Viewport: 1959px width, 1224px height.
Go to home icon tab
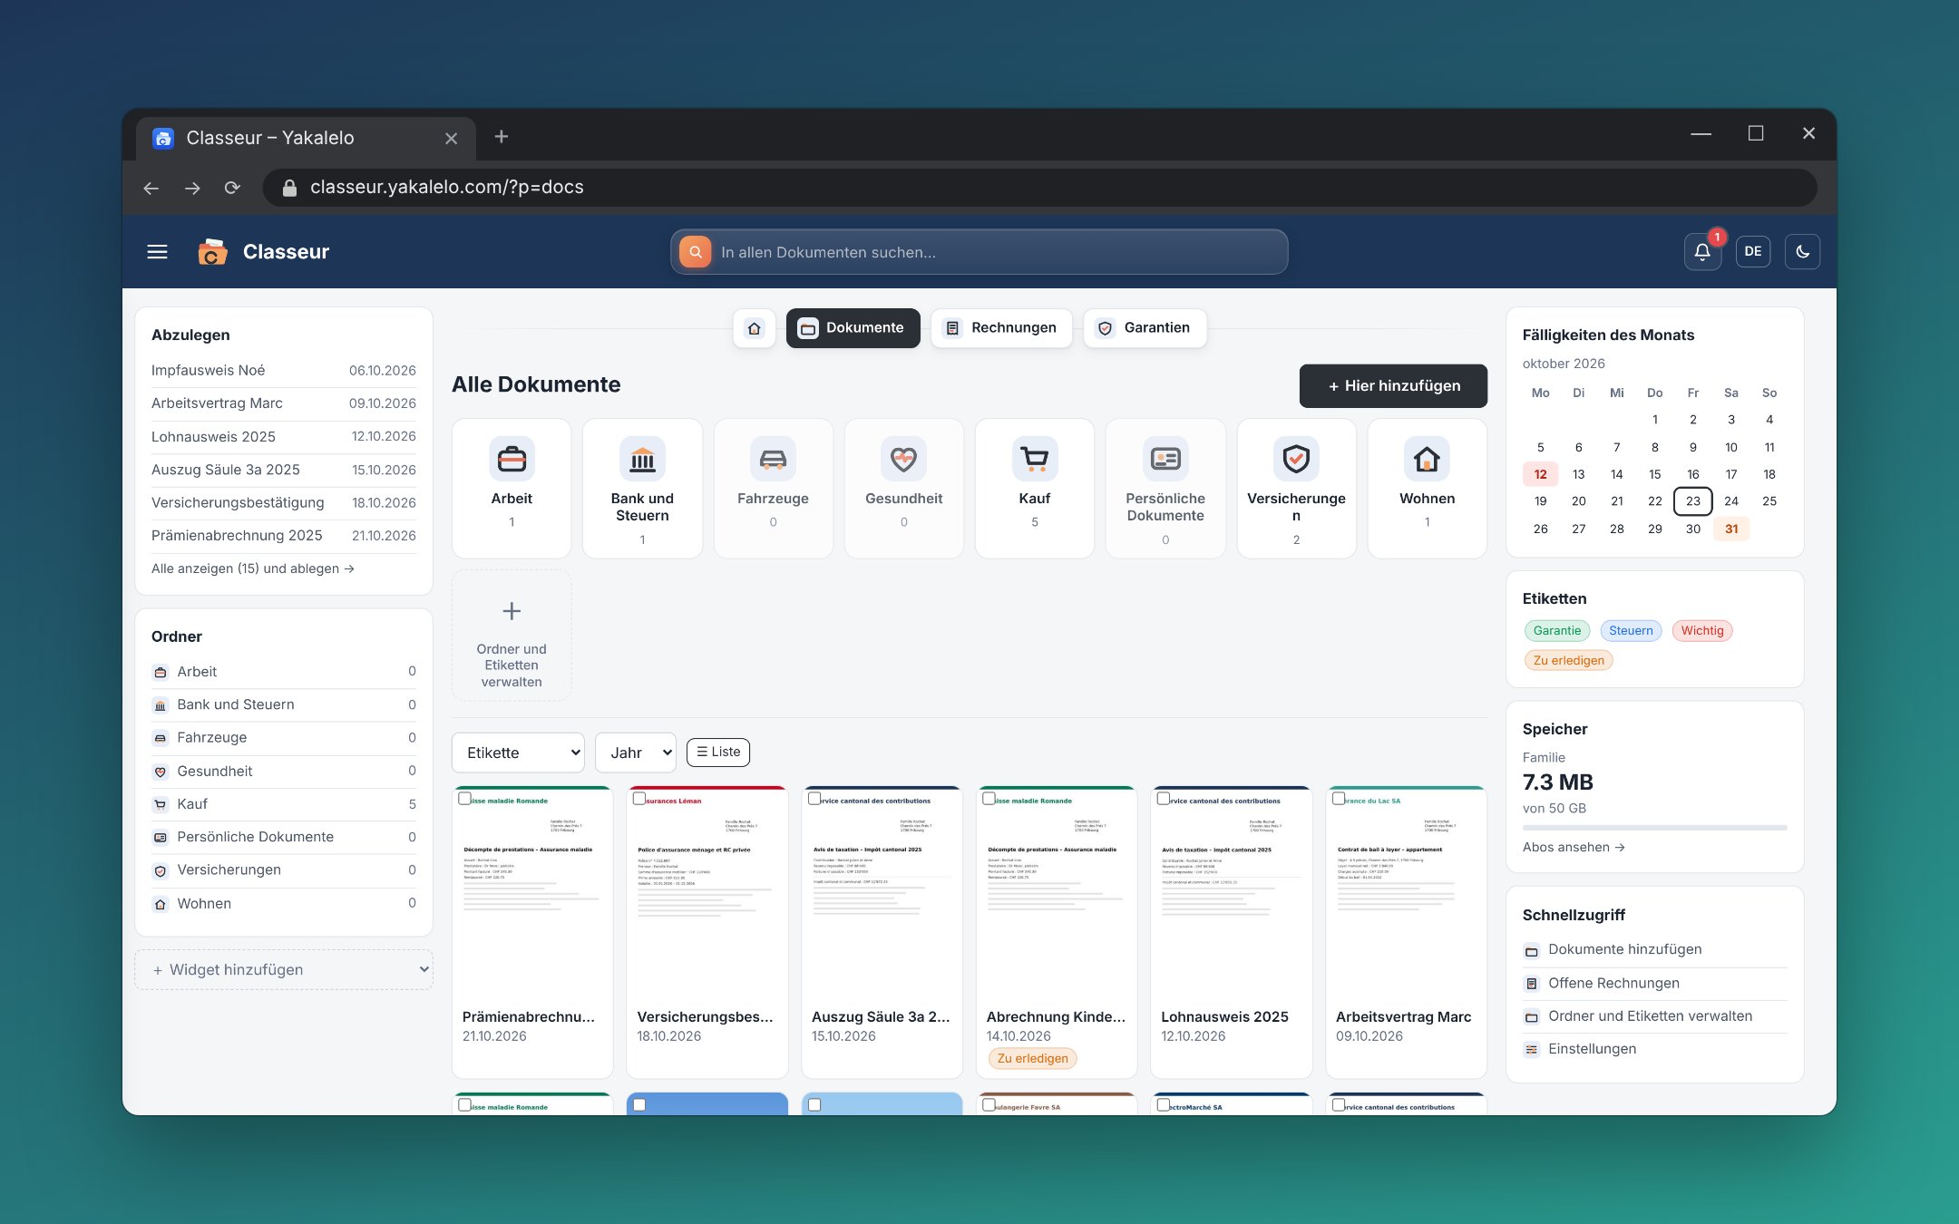point(755,328)
